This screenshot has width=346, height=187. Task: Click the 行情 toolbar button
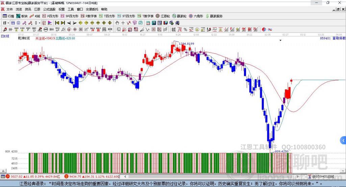[x=8, y=16]
